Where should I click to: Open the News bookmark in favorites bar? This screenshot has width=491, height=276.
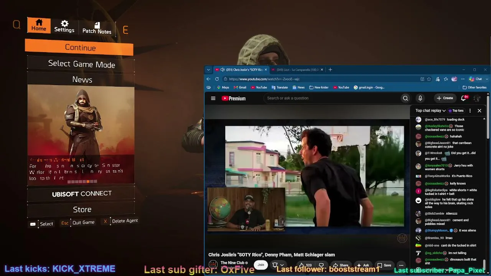298,87
